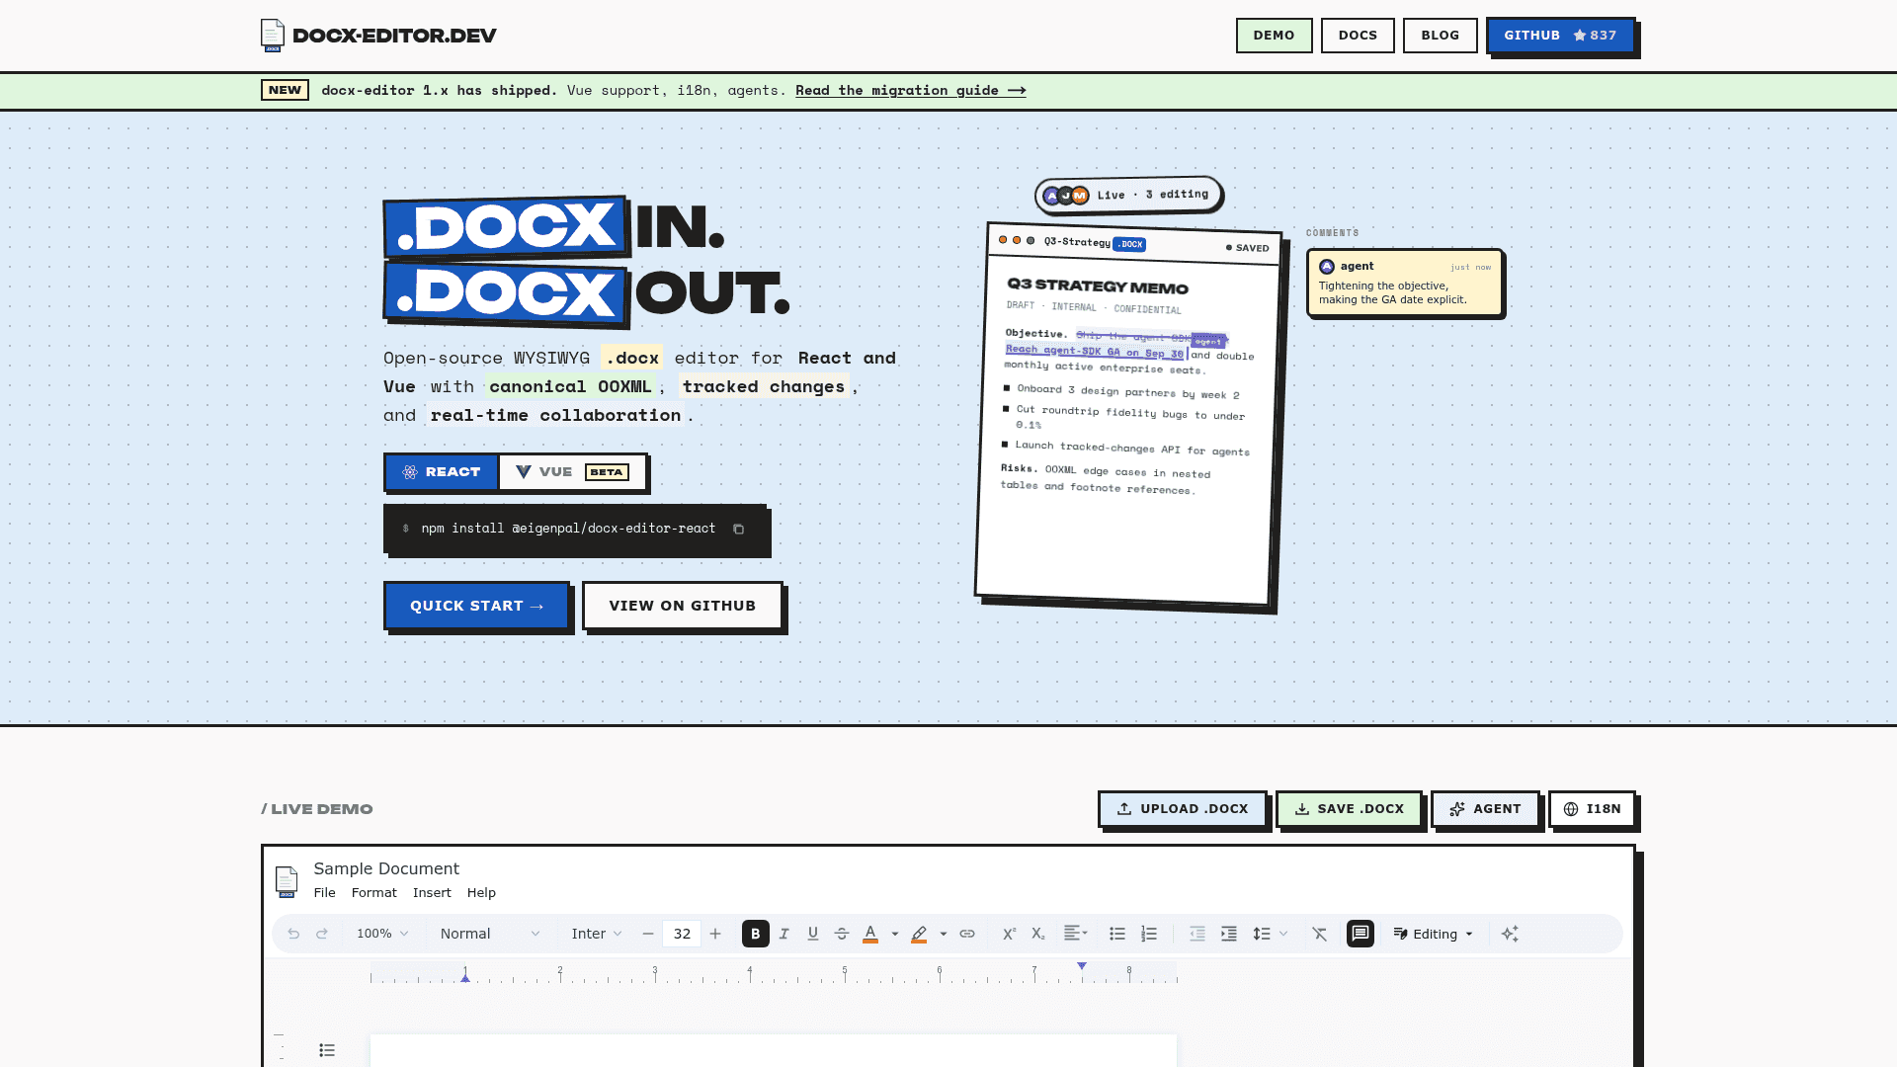
Task: Open the document outline list icon
Action: 327,1050
